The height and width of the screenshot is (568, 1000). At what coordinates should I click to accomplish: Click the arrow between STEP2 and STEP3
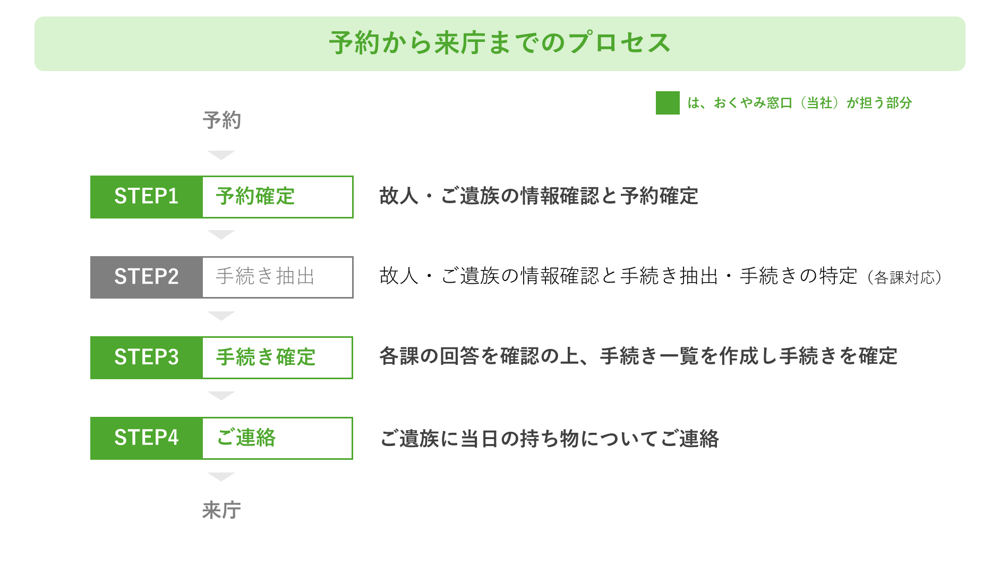(221, 316)
